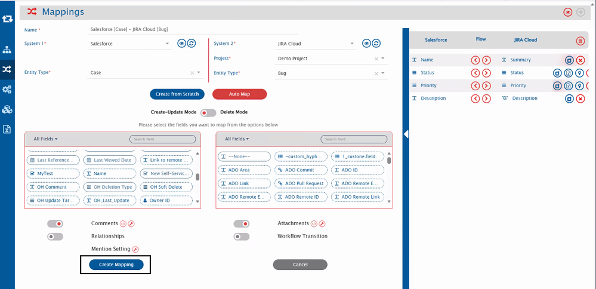This screenshot has height=289, width=596.
Task: Open the Excel file icon in sidebar
Action: pyautogui.click(x=7, y=129)
